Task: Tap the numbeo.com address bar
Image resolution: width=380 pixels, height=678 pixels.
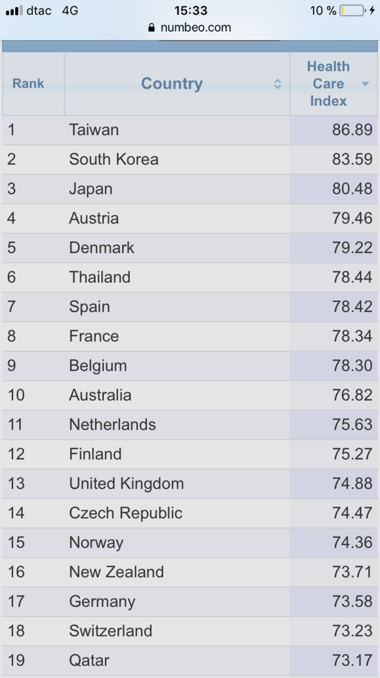Action: coord(190,28)
